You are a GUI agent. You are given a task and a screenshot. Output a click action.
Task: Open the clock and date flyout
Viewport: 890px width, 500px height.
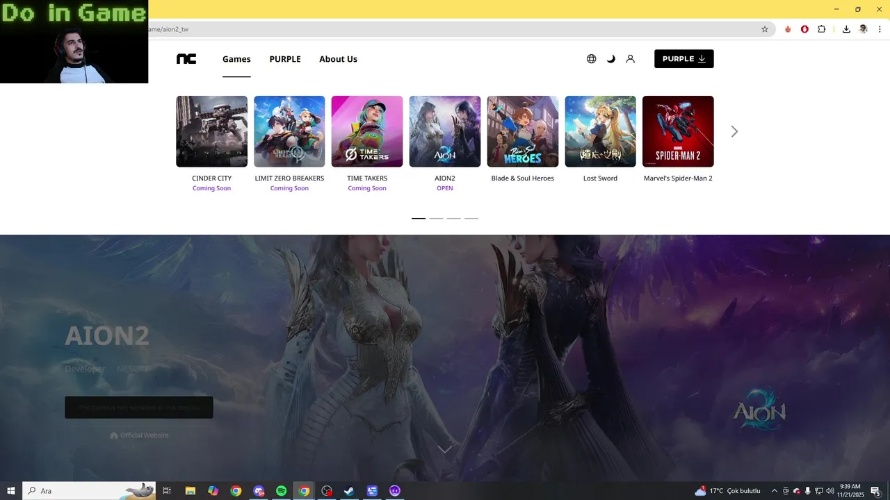click(x=850, y=491)
